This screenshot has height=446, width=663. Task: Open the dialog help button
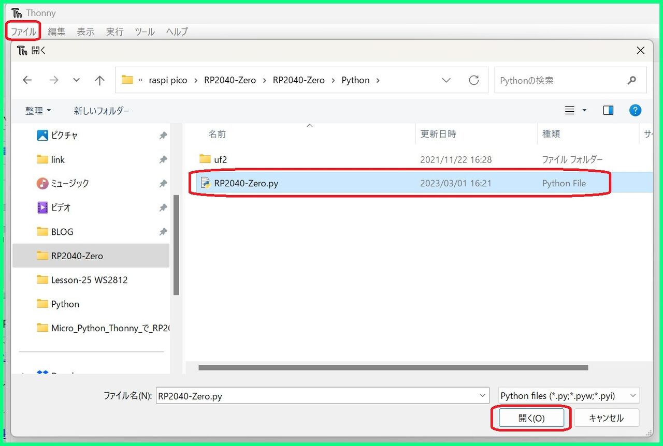tap(635, 110)
